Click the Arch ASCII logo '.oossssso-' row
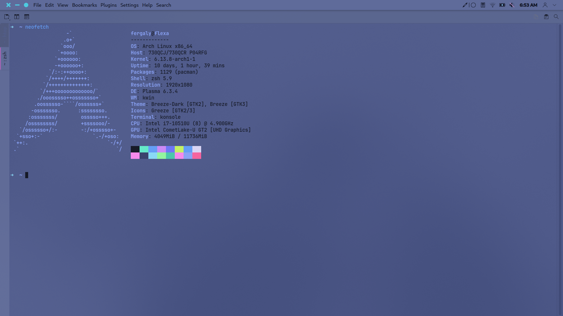 click(69, 104)
